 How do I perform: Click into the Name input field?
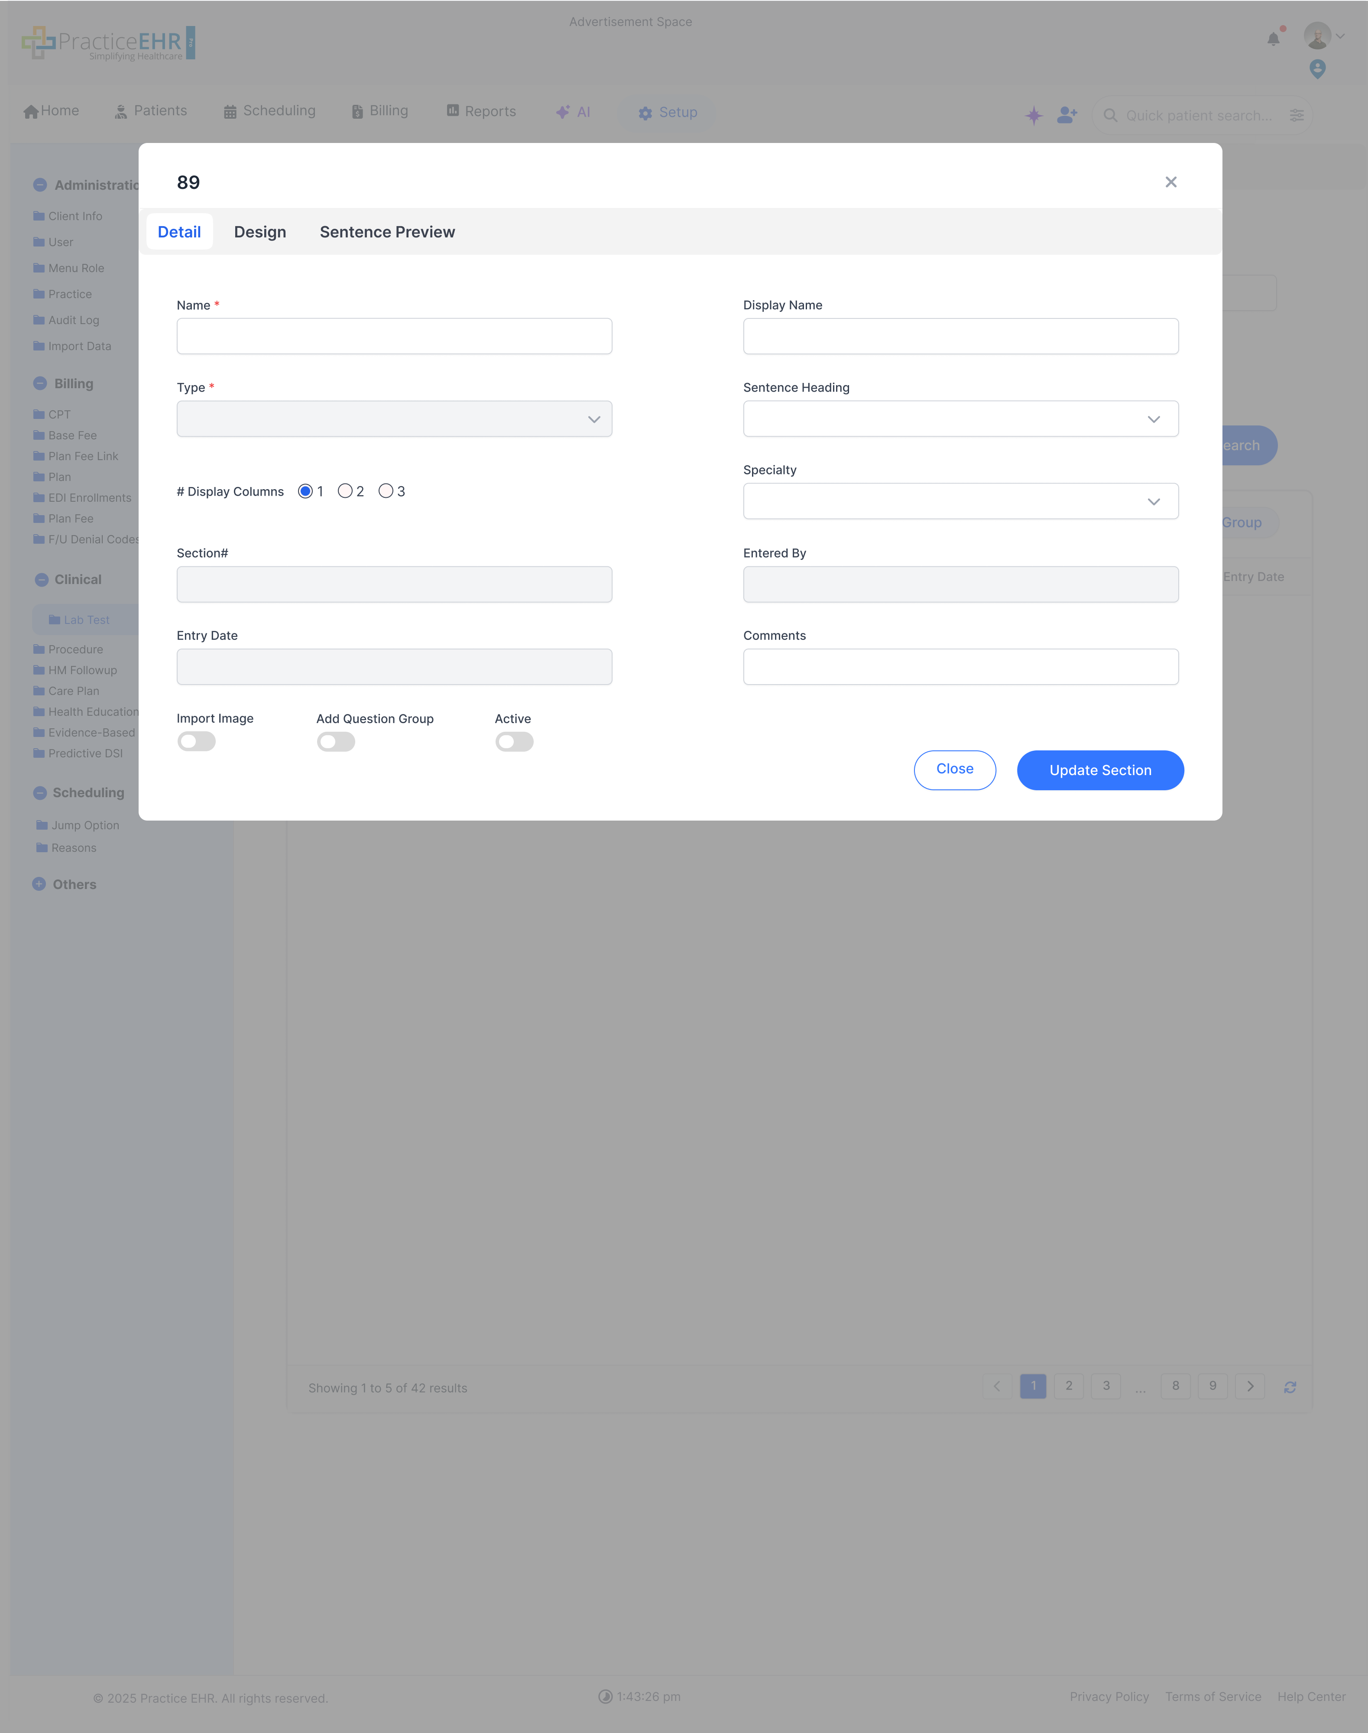[x=394, y=336]
